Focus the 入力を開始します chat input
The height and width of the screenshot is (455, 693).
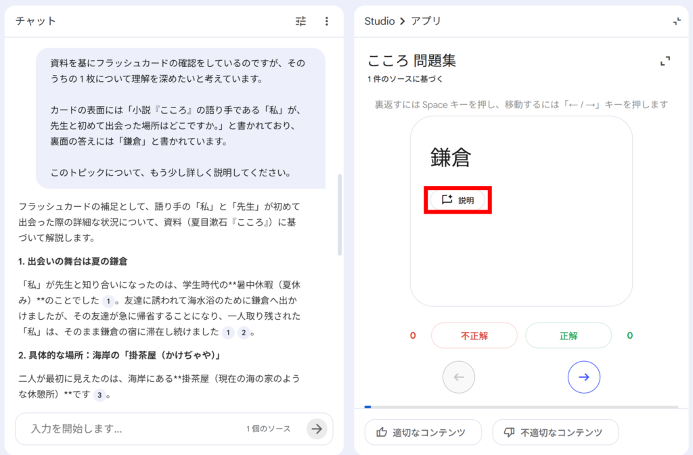pyautogui.click(x=135, y=429)
